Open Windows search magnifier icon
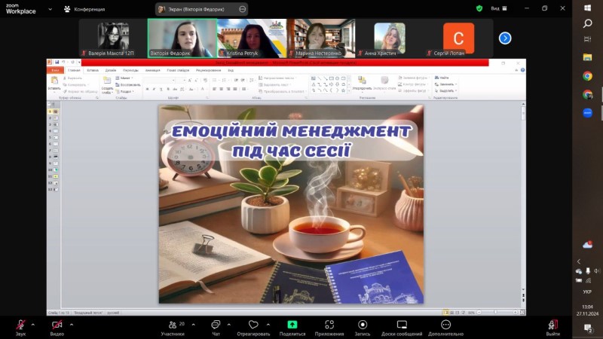This screenshot has width=603, height=339. click(588, 23)
